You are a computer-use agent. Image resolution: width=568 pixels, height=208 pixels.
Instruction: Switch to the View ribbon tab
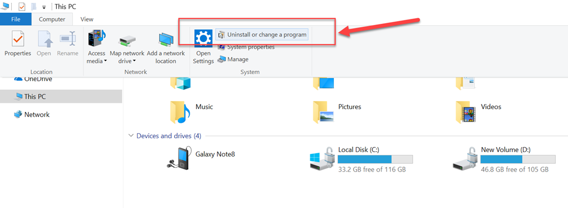pyautogui.click(x=87, y=19)
